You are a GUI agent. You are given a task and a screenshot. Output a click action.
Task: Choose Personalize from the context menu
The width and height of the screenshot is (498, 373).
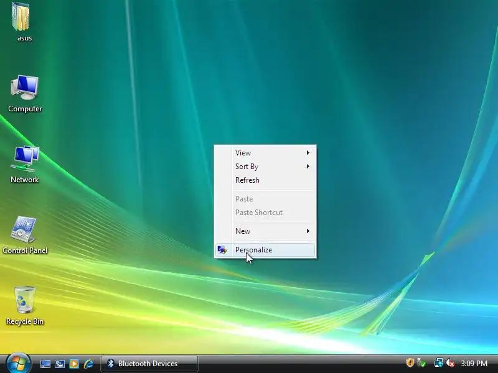click(265, 250)
